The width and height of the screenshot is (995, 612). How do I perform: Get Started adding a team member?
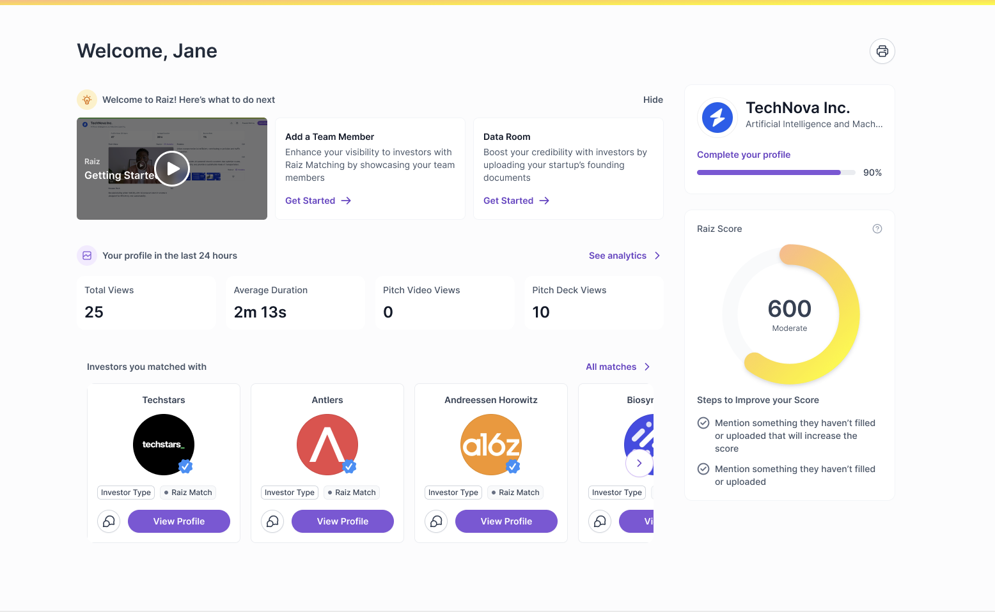(x=310, y=201)
